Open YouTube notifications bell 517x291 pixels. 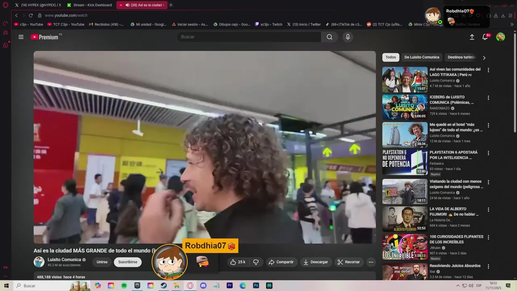coord(485,37)
